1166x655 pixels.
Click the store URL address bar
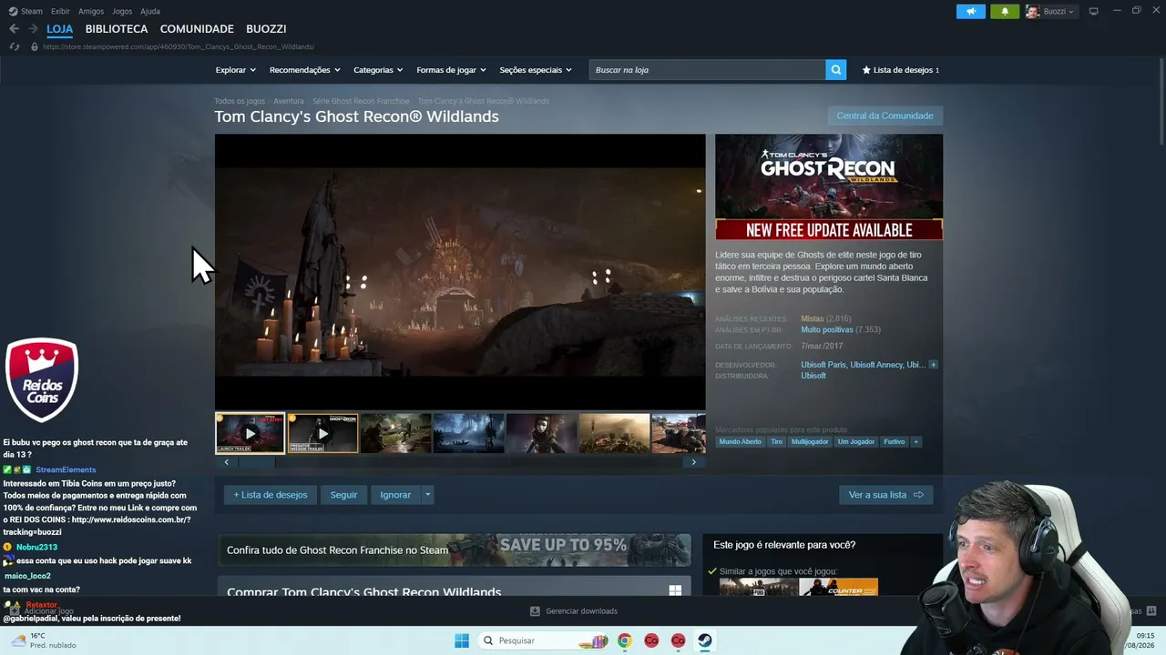(x=179, y=46)
